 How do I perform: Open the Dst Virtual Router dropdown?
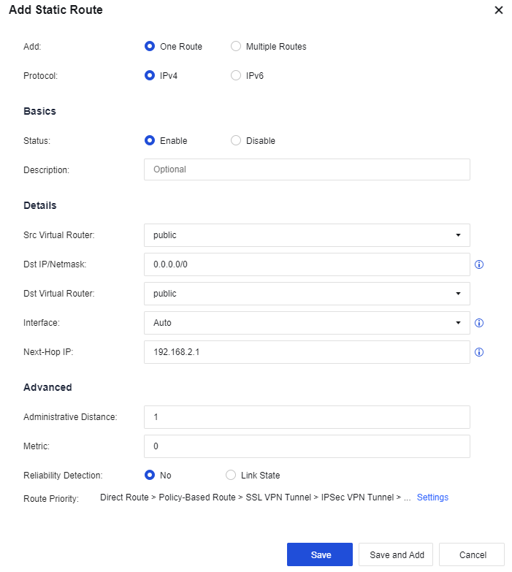coord(307,294)
